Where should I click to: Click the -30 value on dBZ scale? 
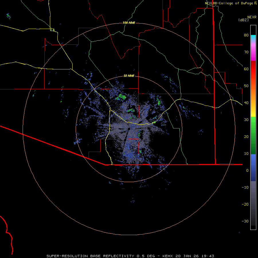point(245,221)
